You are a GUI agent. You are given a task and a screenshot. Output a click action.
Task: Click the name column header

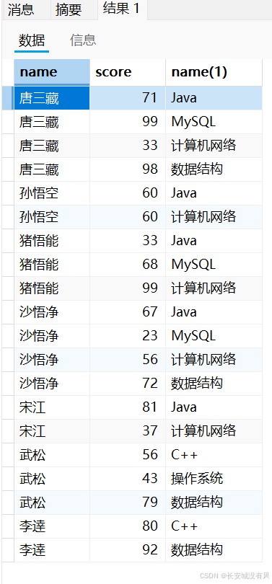point(52,72)
